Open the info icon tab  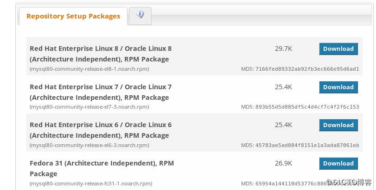click(140, 16)
